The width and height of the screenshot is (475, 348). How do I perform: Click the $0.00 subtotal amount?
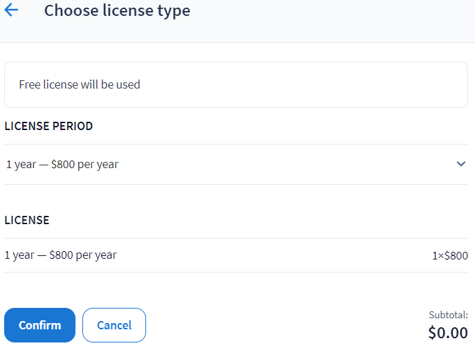coord(448,333)
